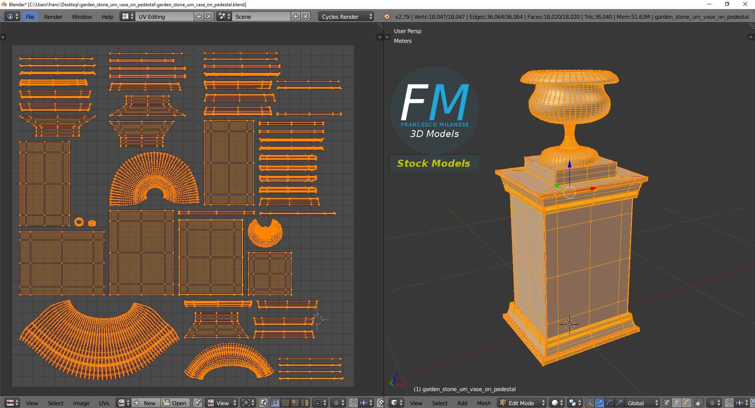The height and width of the screenshot is (408, 755).
Task: Toggle snapping in the 3D view header
Action: [x=729, y=403]
